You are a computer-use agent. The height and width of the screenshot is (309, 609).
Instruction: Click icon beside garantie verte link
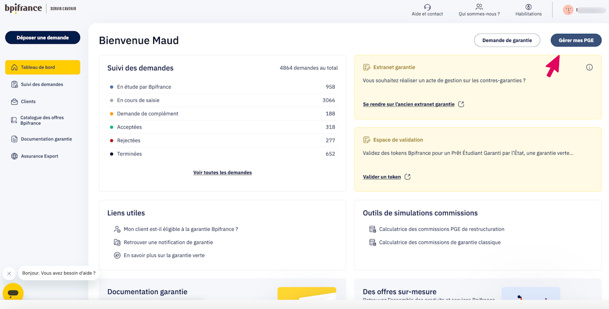click(x=117, y=255)
